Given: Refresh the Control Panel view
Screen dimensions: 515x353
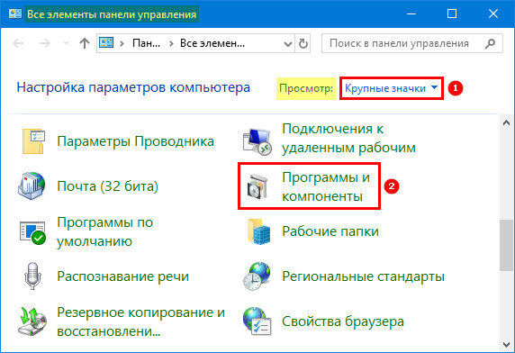Looking at the screenshot, I should 303,43.
